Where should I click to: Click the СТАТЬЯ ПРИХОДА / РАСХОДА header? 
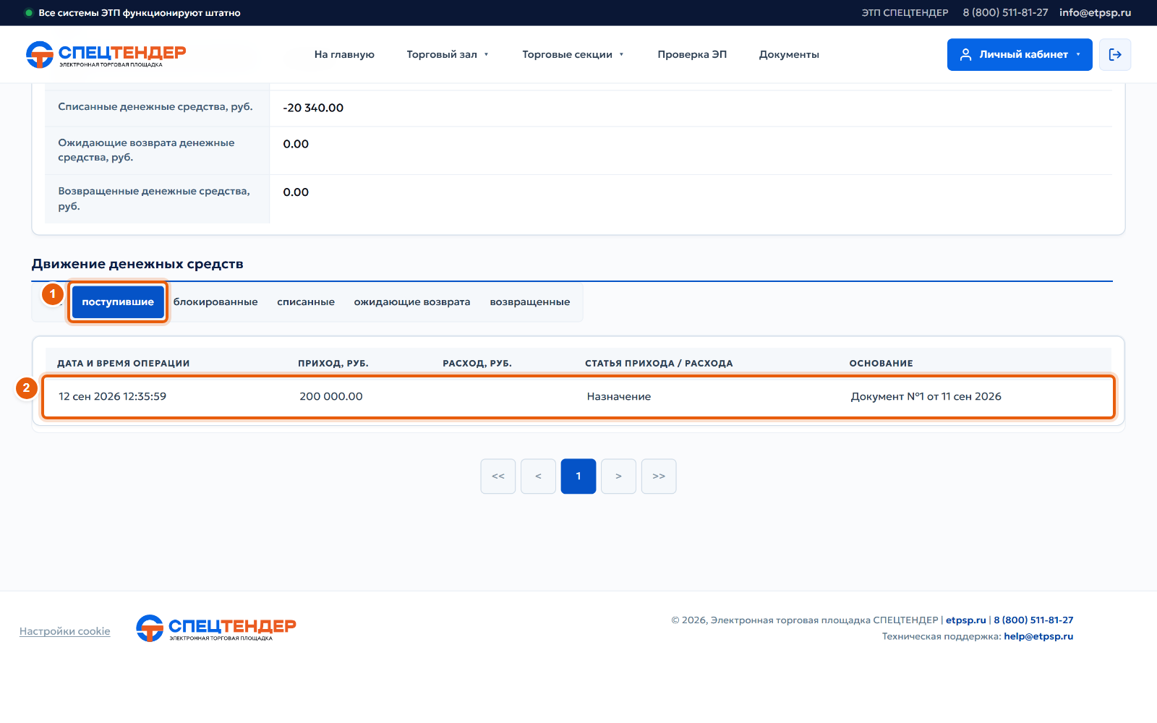(x=659, y=363)
